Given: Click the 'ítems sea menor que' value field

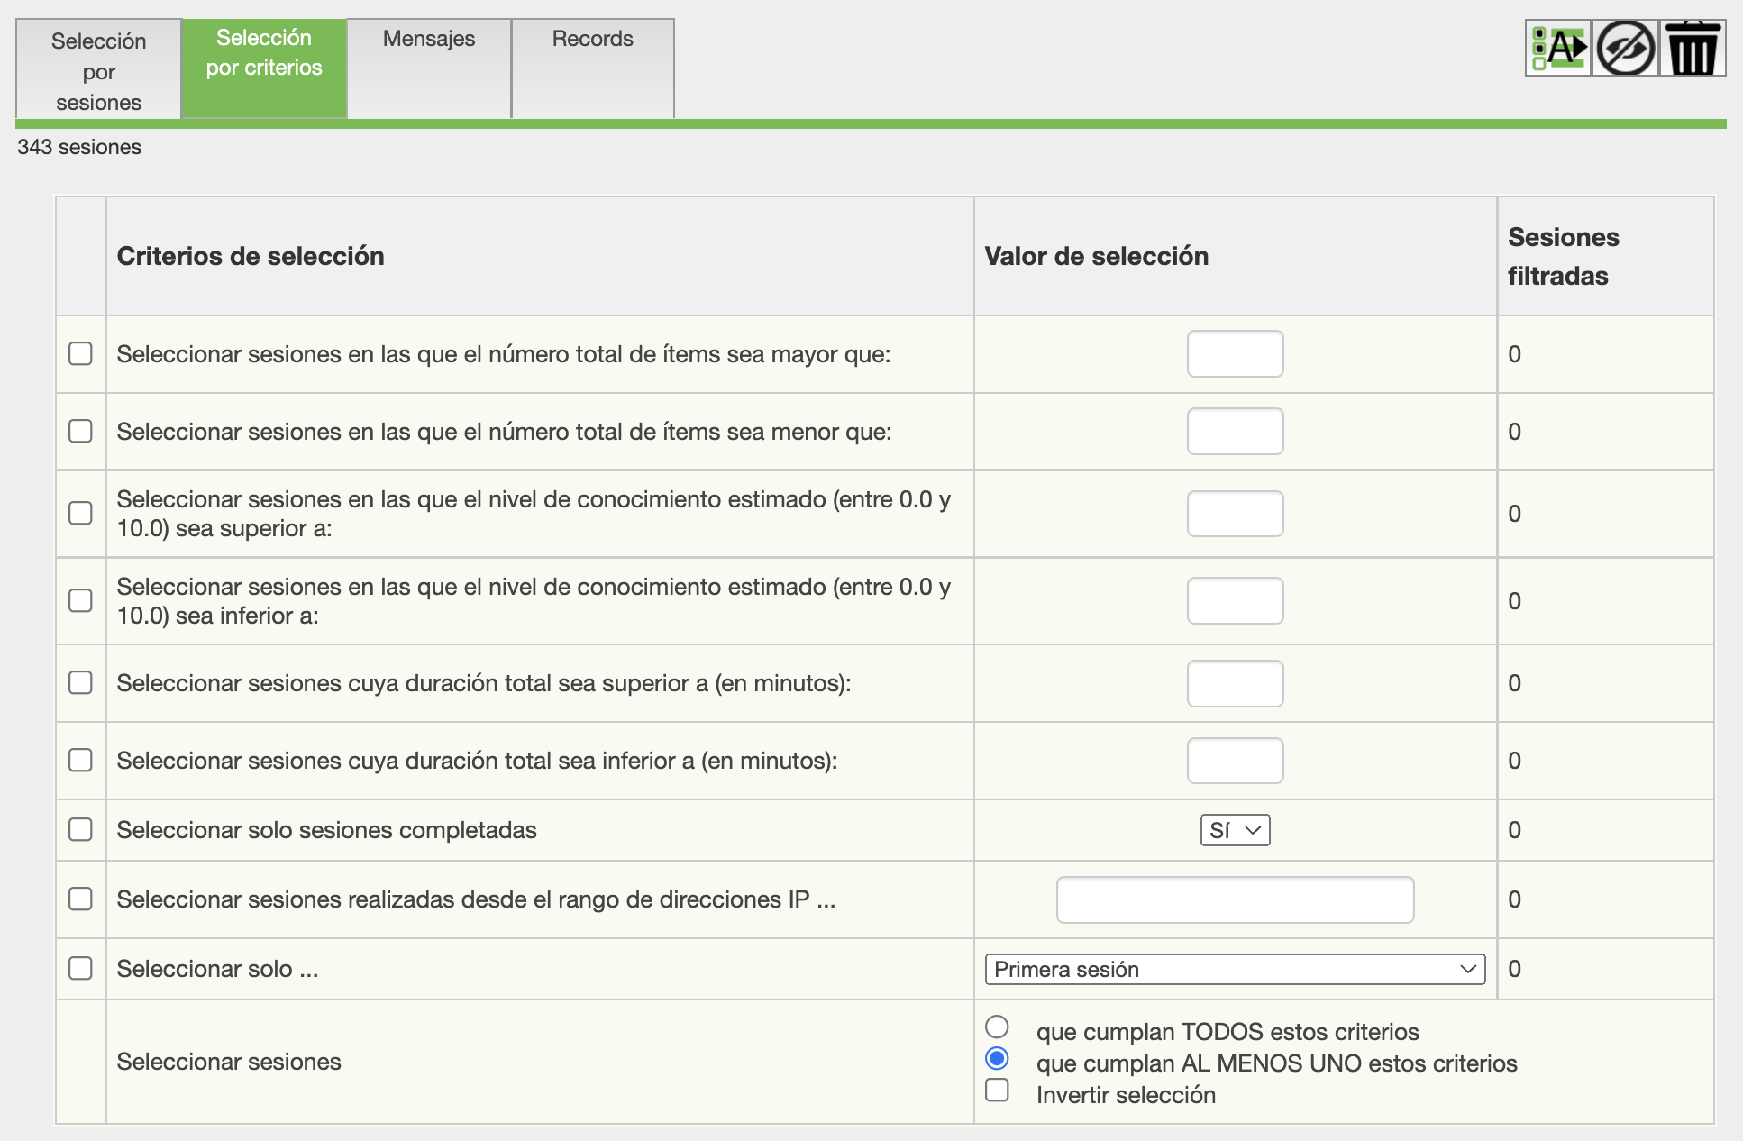Looking at the screenshot, I should [1235, 431].
